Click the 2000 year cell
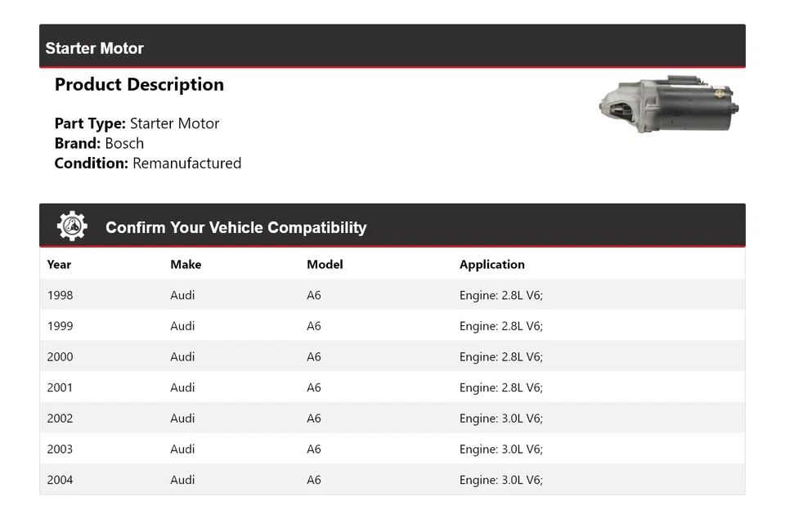Image resolution: width=785 pixels, height=519 pixels. [60, 356]
